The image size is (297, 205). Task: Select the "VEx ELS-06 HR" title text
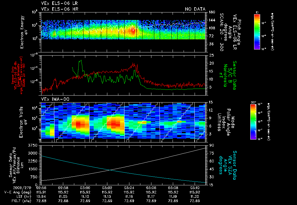pyautogui.click(x=59, y=9)
